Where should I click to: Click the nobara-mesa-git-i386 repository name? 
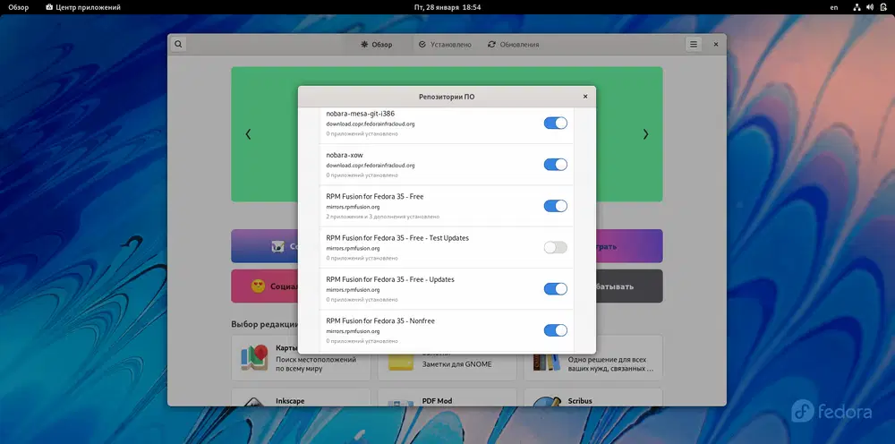tap(360, 114)
